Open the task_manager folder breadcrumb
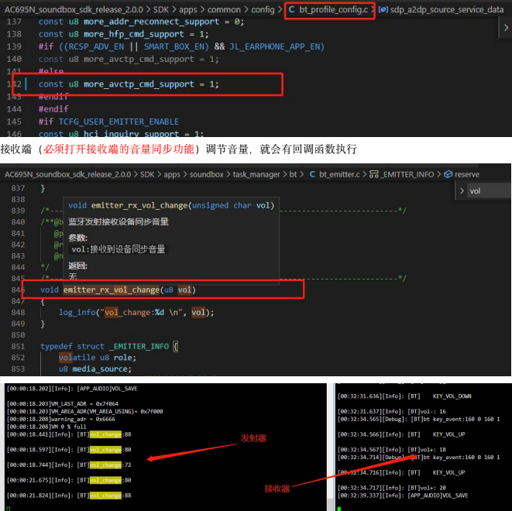Image resolution: width=512 pixels, height=511 pixels. pyautogui.click(x=256, y=174)
